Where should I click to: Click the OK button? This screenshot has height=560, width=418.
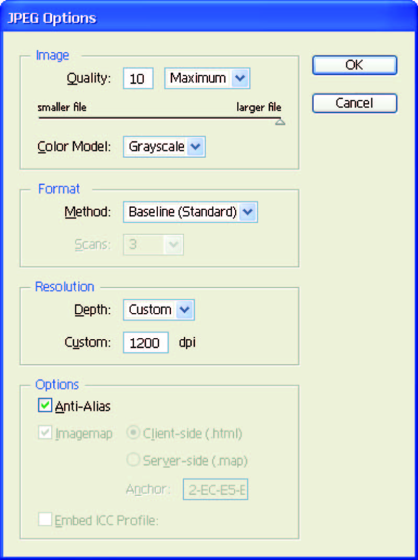tap(354, 65)
